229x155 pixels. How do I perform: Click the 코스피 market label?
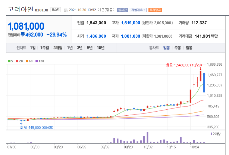56,10
